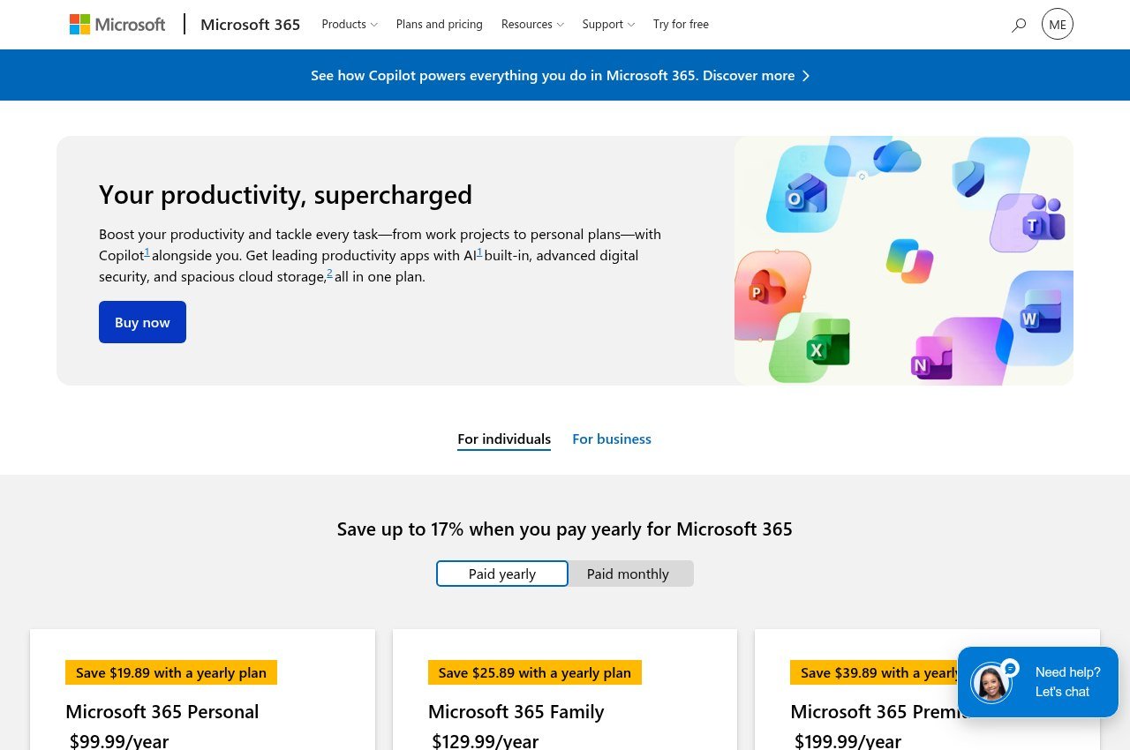The width and height of the screenshot is (1130, 750).
Task: Open Plans and pricing
Action: click(x=440, y=25)
